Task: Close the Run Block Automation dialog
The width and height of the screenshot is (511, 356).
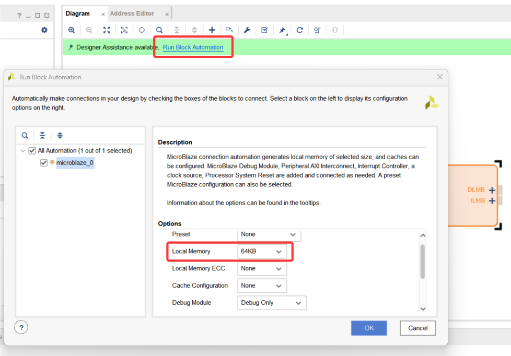Action: click(440, 77)
